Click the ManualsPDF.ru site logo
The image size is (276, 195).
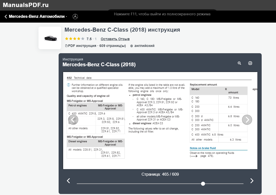click(26, 5)
